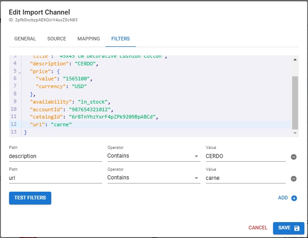Collapse the price object on line 5
Screen dimensions: 308x238
pos(20,72)
